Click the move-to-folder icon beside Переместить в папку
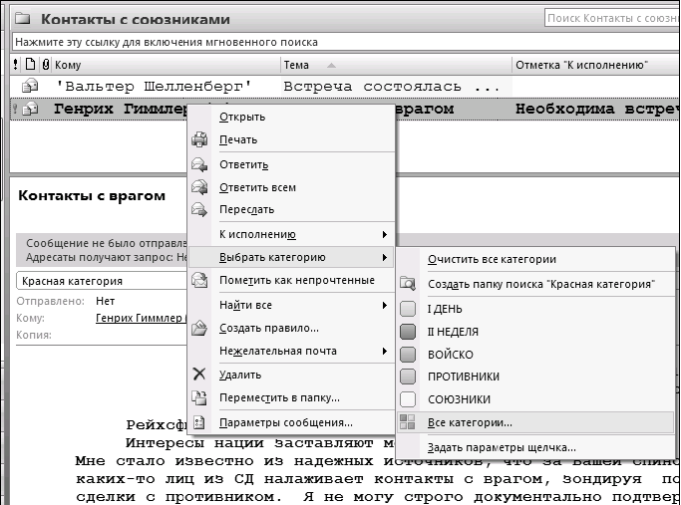681x505 pixels. (x=199, y=398)
